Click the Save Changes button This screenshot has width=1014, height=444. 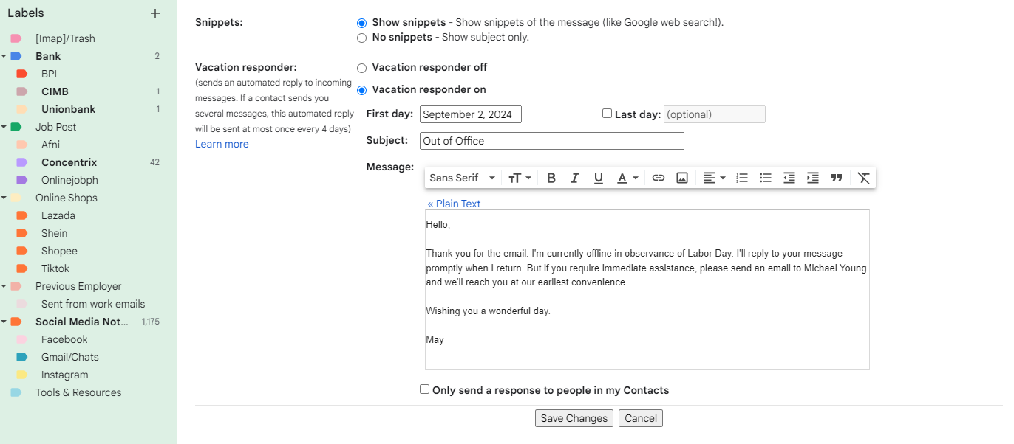[574, 418]
